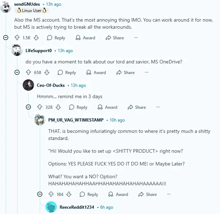Open more options on LifeSupport0's comment
This screenshot has width=220, height=214.
click(x=147, y=72)
